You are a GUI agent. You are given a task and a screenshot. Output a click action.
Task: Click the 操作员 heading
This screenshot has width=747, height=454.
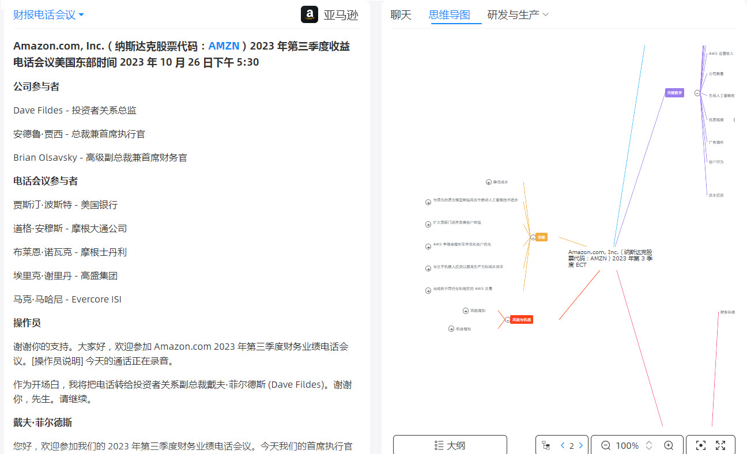(x=27, y=323)
